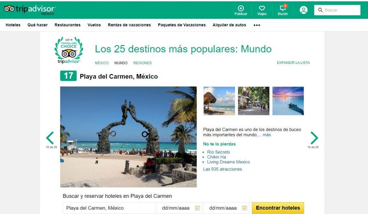Go to next destination with right arrow
The width and height of the screenshot is (368, 214).
314,138
